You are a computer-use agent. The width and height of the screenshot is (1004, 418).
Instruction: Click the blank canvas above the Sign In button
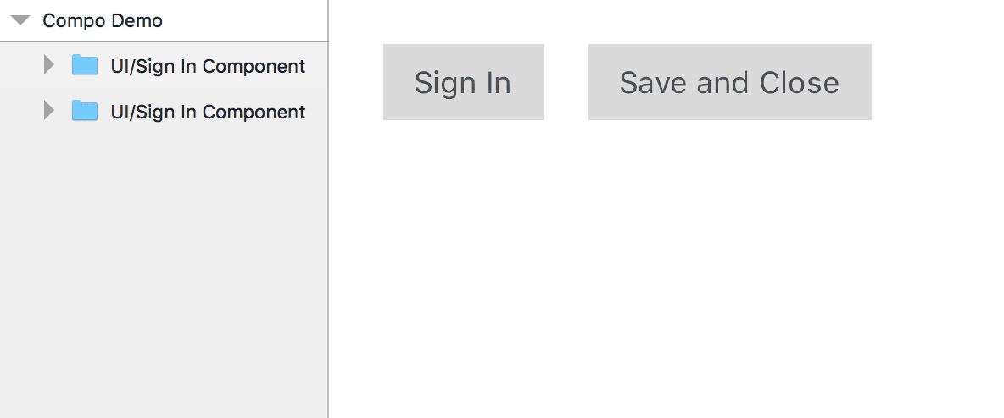point(464,22)
